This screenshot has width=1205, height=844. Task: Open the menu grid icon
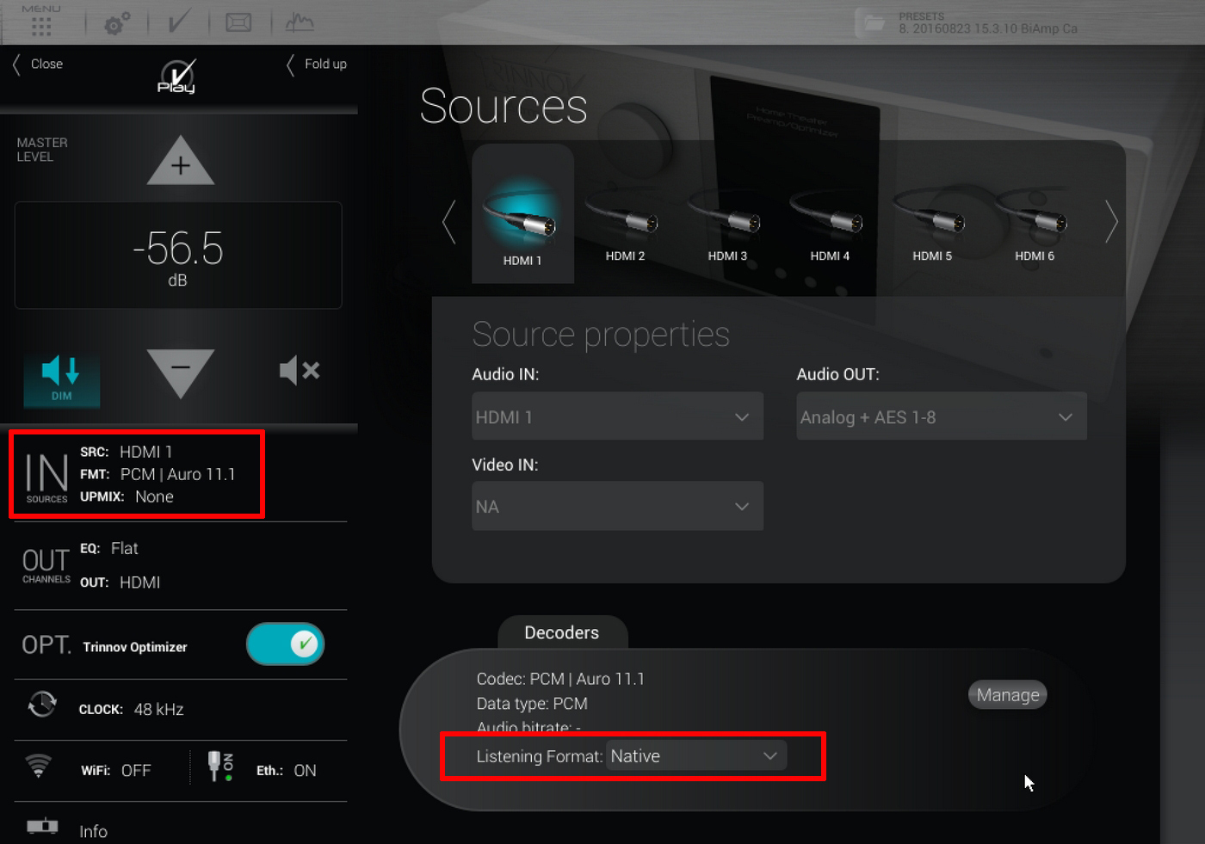click(40, 24)
